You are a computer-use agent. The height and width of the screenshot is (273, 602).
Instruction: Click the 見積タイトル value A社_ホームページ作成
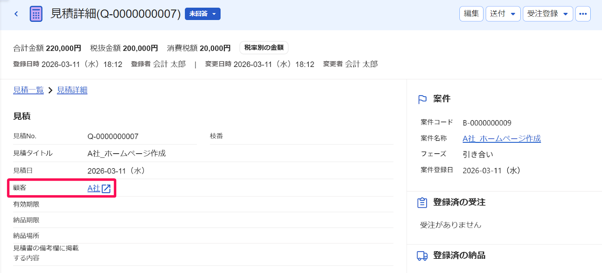click(127, 154)
